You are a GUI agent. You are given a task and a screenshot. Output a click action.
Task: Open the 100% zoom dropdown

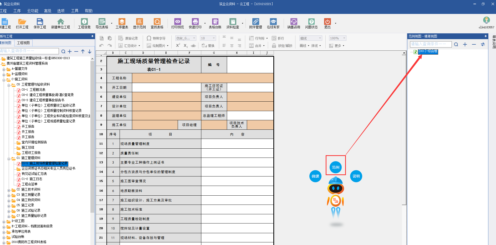[x=344, y=38]
